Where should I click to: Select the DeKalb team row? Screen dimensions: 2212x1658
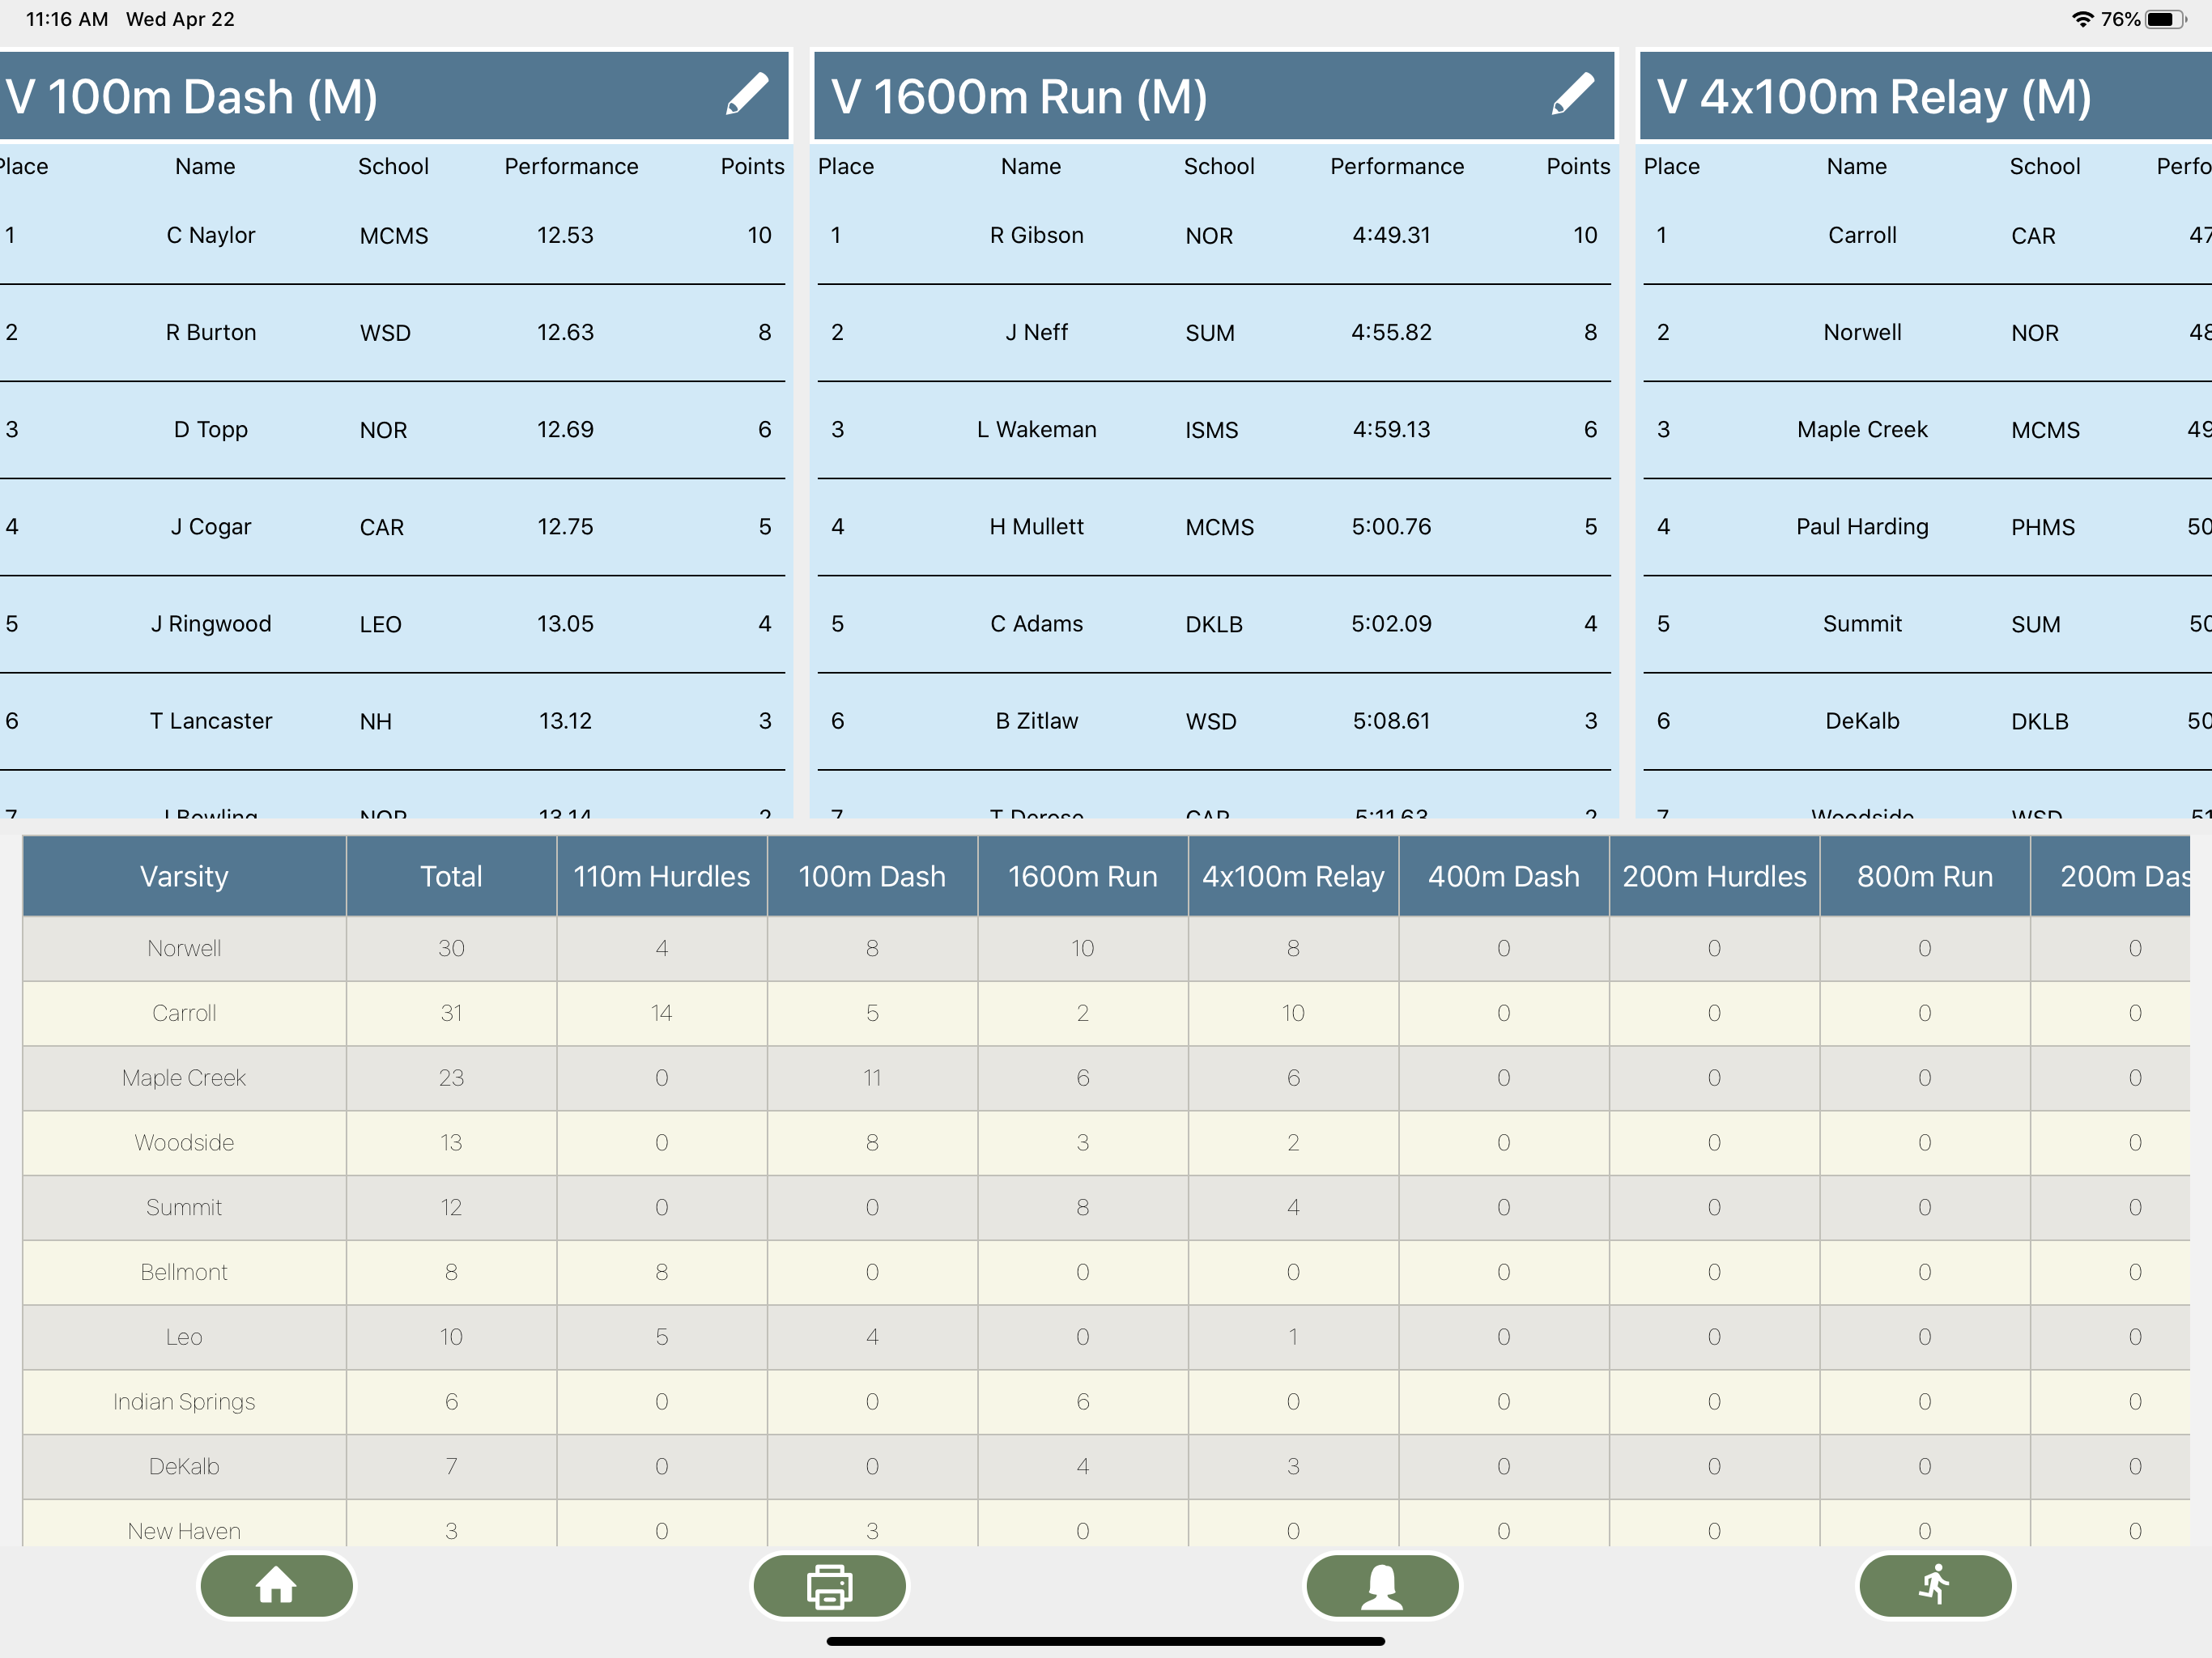1106,1466
